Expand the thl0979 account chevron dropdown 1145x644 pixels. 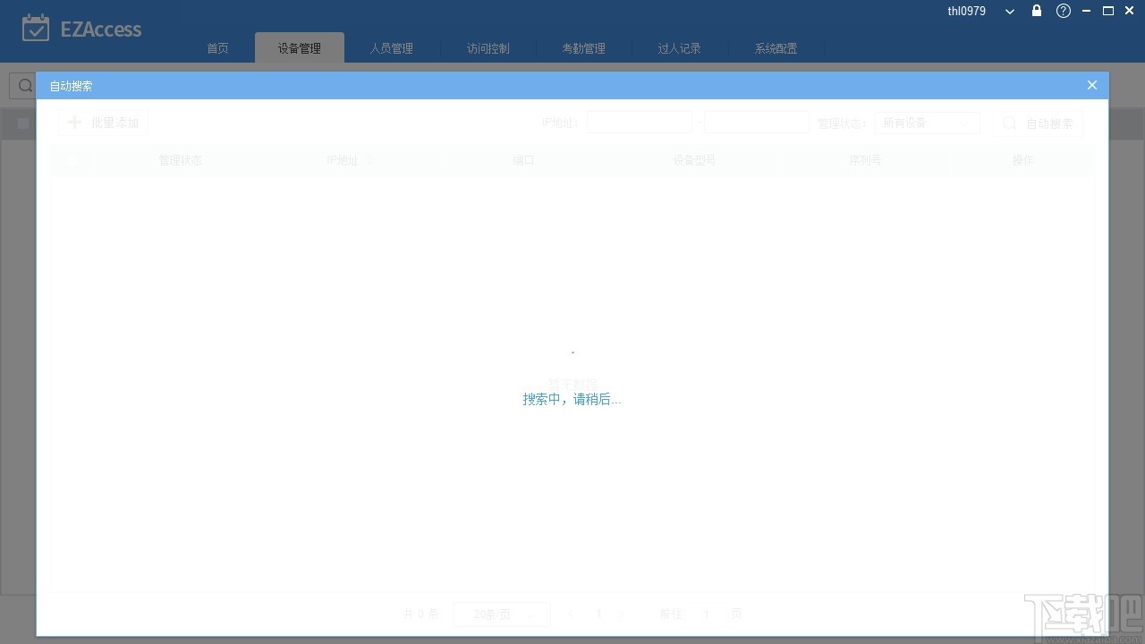click(x=1009, y=11)
